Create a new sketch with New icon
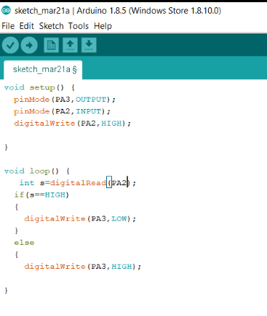 tap(51, 45)
